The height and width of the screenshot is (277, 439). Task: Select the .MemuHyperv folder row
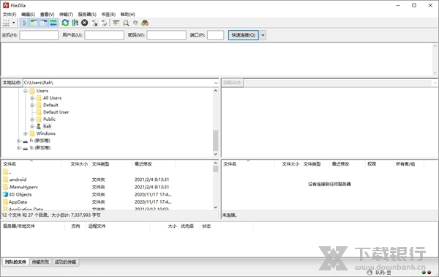108,187
